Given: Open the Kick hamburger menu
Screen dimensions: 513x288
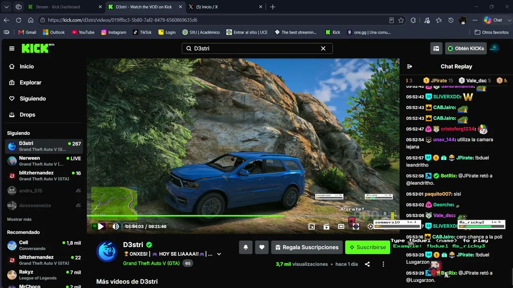Looking at the screenshot, I should 12,48.
